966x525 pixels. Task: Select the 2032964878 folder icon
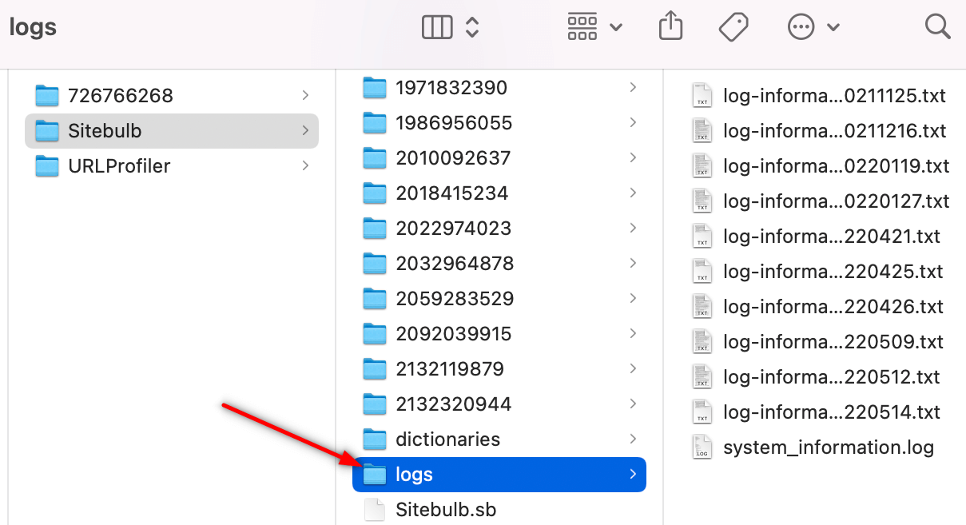coord(375,264)
